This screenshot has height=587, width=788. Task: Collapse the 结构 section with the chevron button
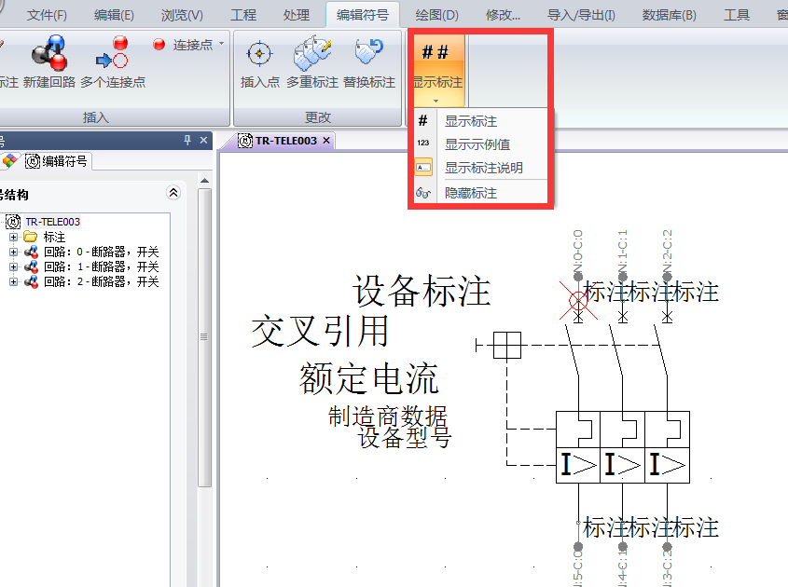[x=173, y=192]
